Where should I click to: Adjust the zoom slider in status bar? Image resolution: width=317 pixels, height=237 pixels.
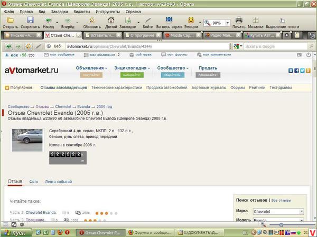coord(281,225)
